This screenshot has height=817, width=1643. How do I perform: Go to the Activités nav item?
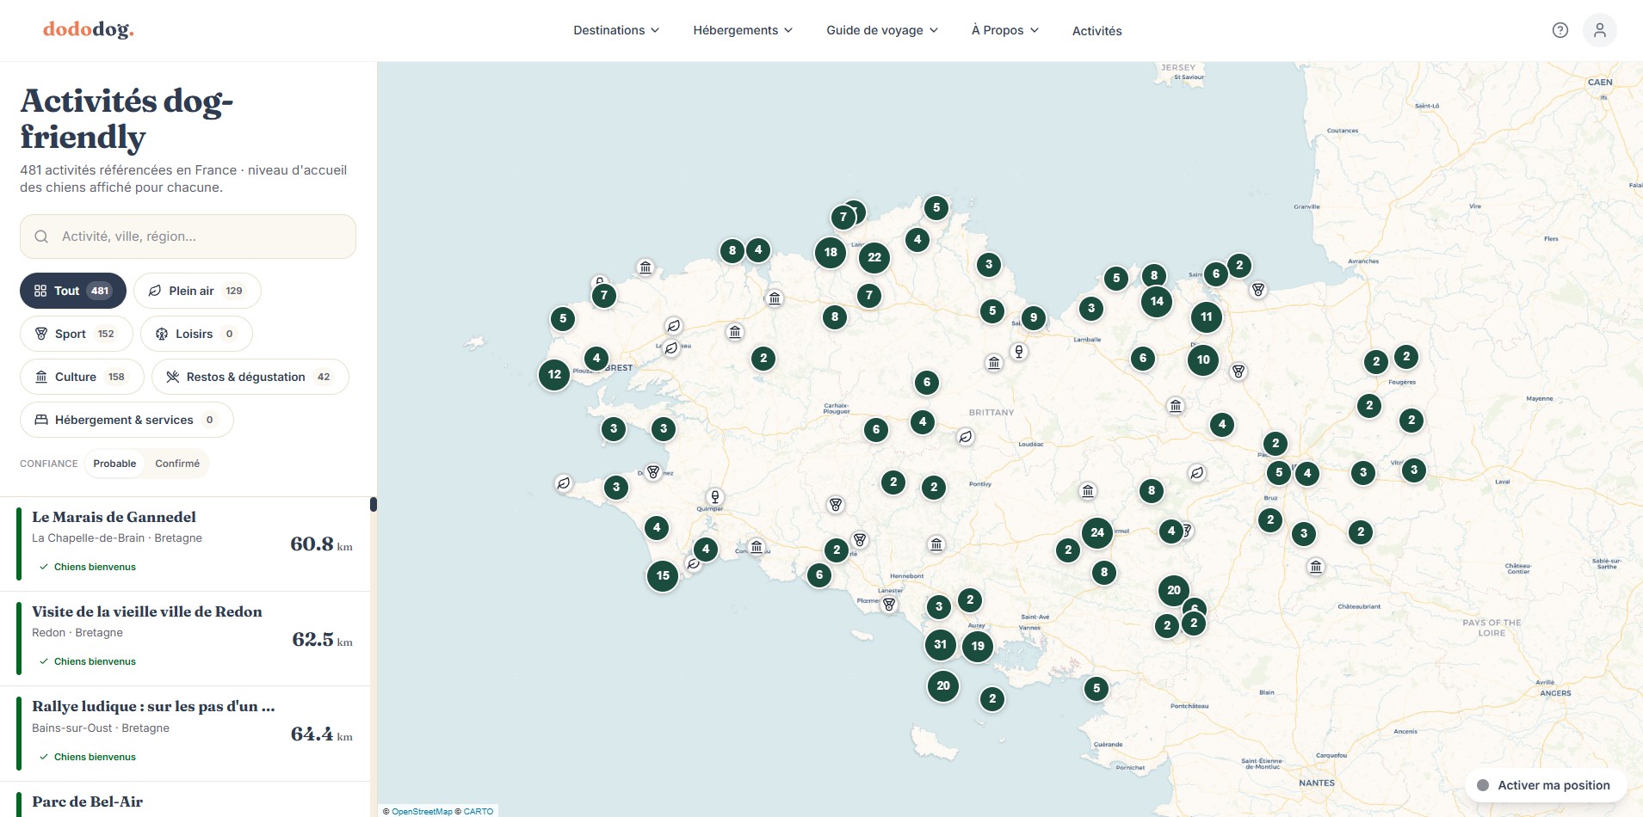click(1096, 31)
